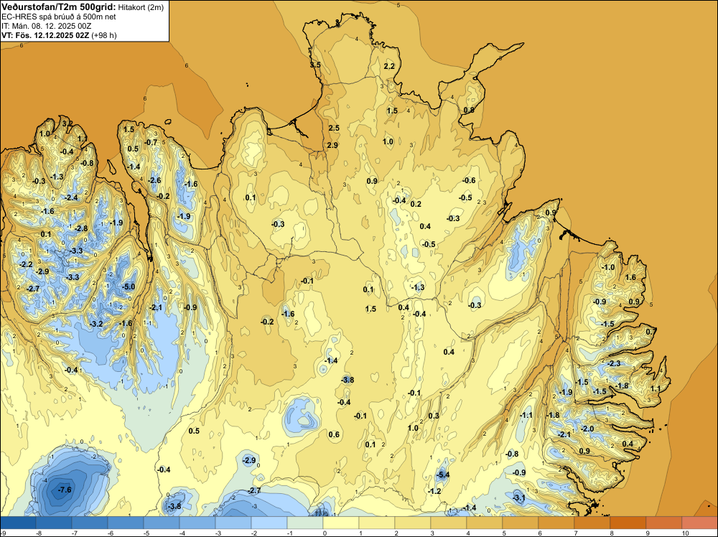718x537 pixels.
Task: Select legend swatch between -1 and 0
Action: [305, 523]
